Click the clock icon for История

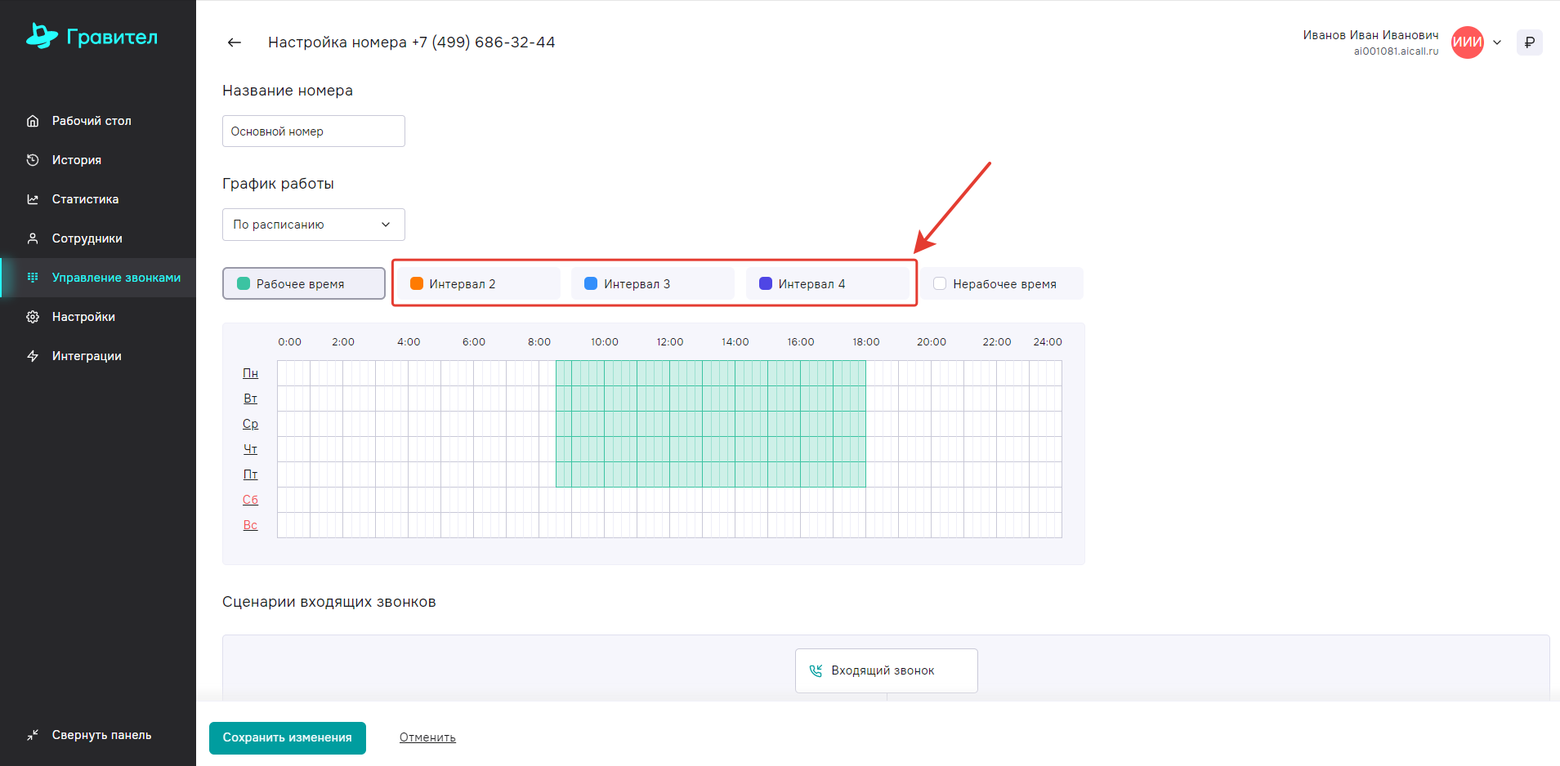[x=33, y=160]
